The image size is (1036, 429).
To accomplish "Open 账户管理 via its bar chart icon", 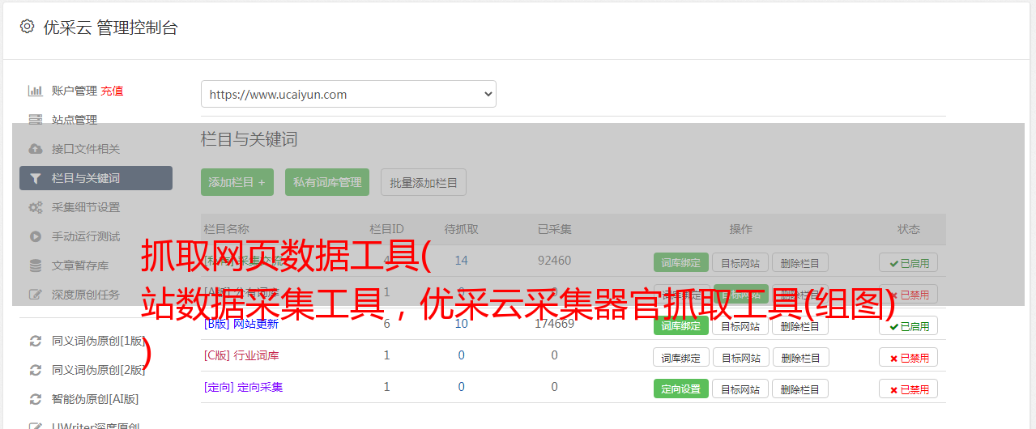I will [35, 91].
